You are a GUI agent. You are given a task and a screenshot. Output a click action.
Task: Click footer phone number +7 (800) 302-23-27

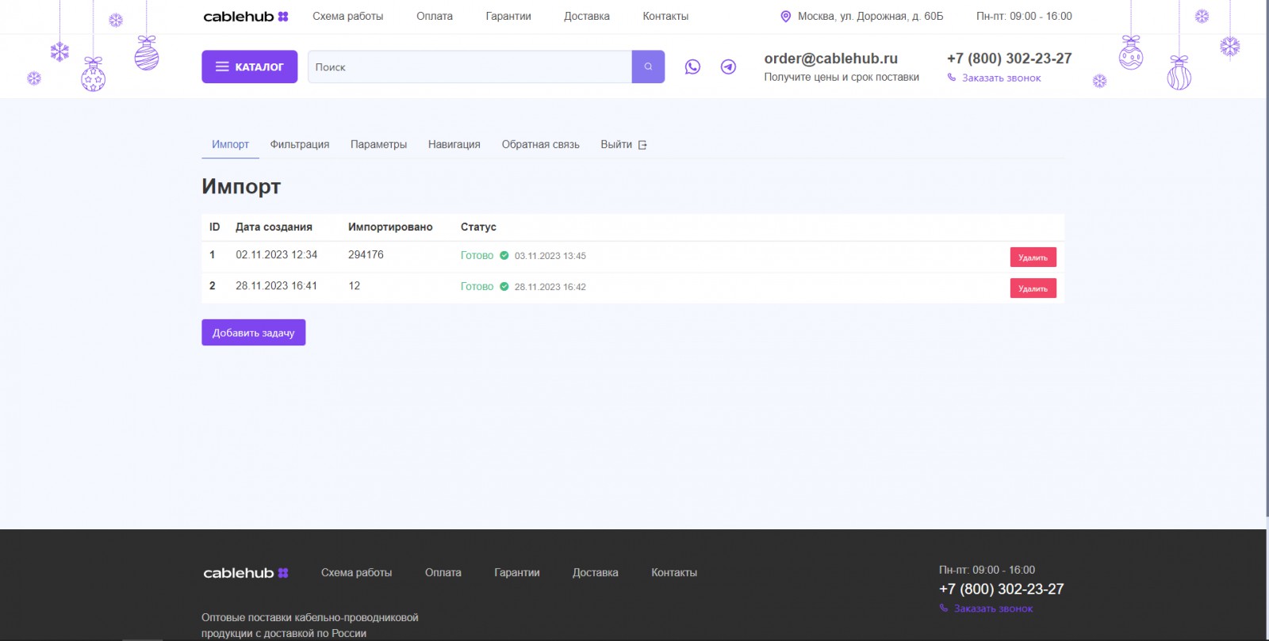pyautogui.click(x=1001, y=589)
